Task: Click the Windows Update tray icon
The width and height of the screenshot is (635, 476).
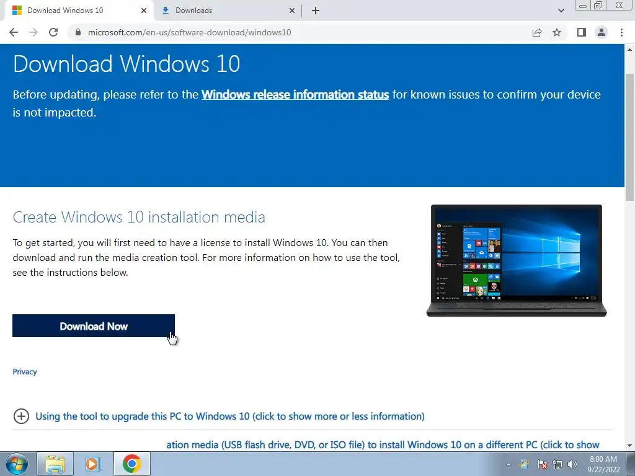Action: tap(525, 464)
